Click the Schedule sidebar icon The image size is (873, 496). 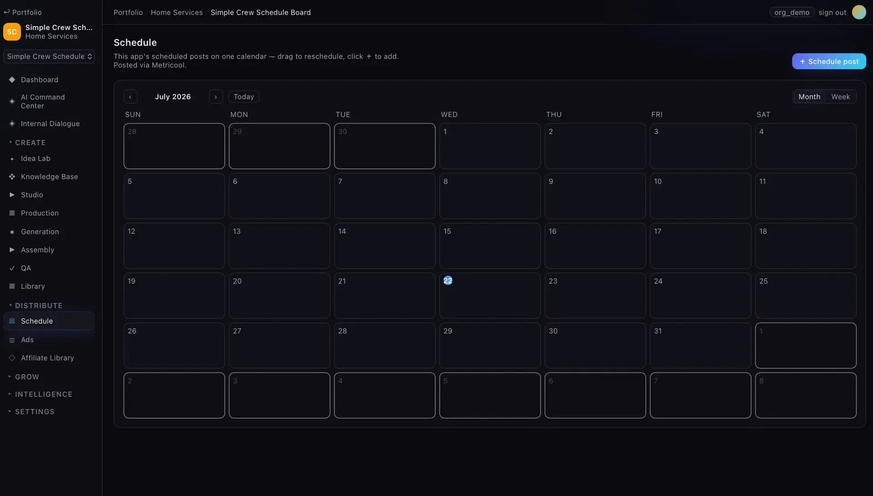point(12,321)
